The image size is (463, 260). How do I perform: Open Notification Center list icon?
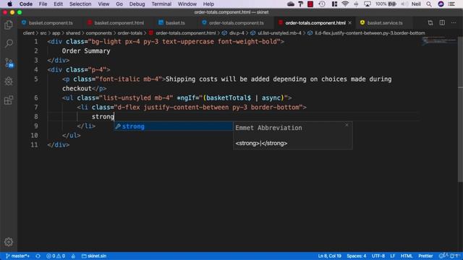pyautogui.click(x=451, y=4)
